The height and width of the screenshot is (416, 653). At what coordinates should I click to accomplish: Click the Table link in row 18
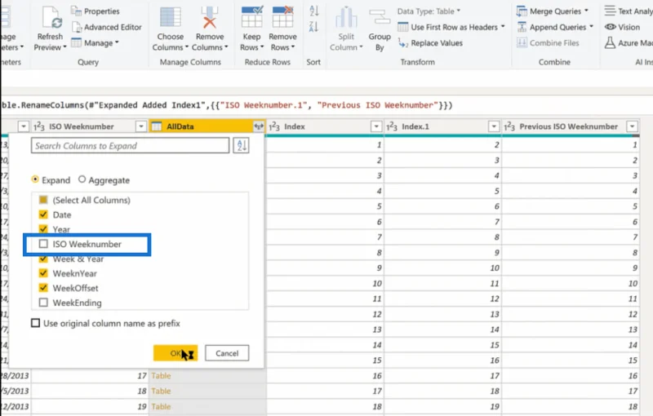[161, 391]
